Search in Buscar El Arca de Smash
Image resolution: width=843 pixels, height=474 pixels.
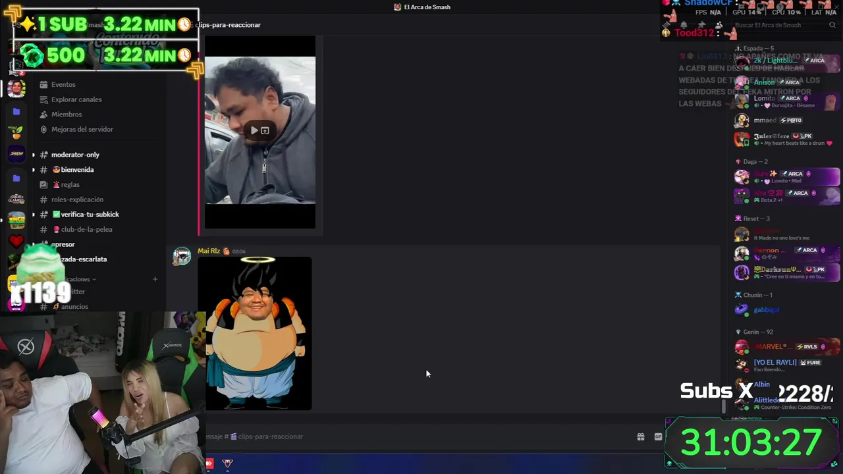tap(784, 25)
